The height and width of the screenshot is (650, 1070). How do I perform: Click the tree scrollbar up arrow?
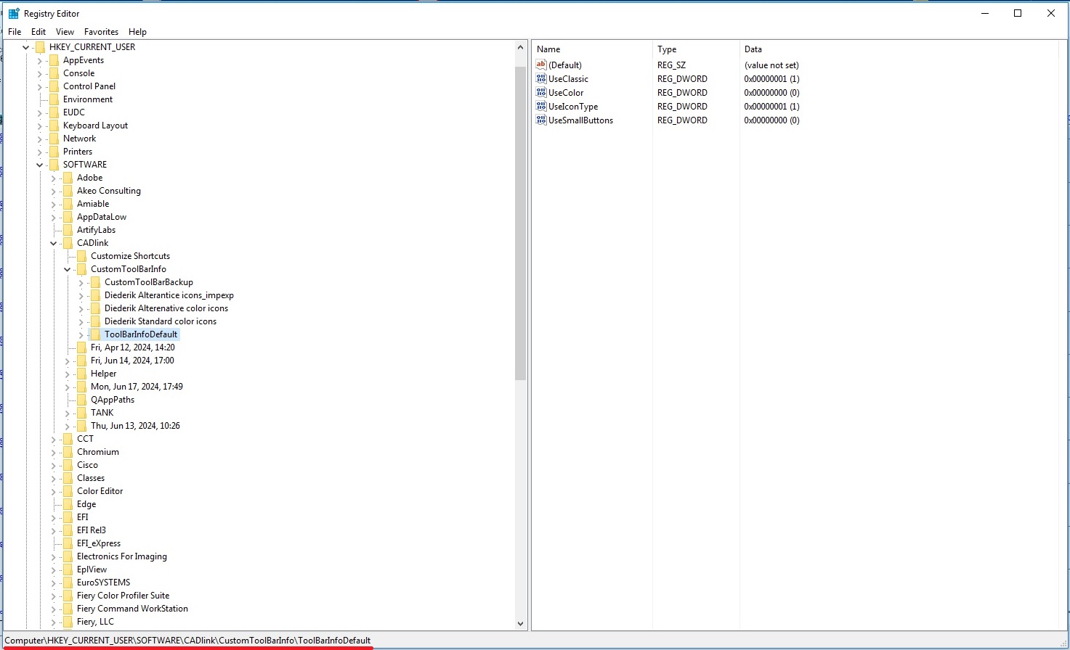520,47
